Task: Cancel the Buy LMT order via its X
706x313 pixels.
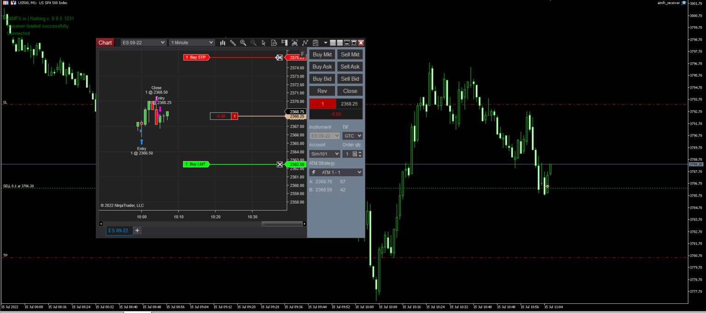Action: (280, 164)
